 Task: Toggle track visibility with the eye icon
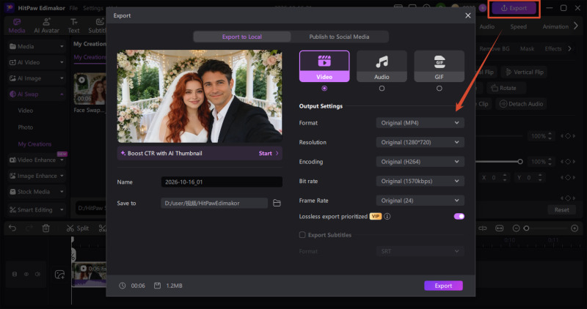click(26, 275)
